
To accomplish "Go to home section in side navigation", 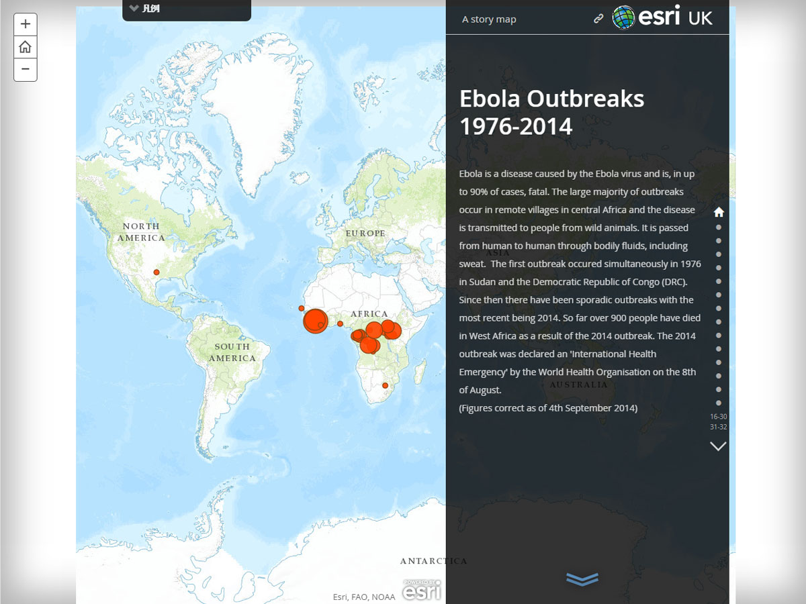I will pos(719,212).
